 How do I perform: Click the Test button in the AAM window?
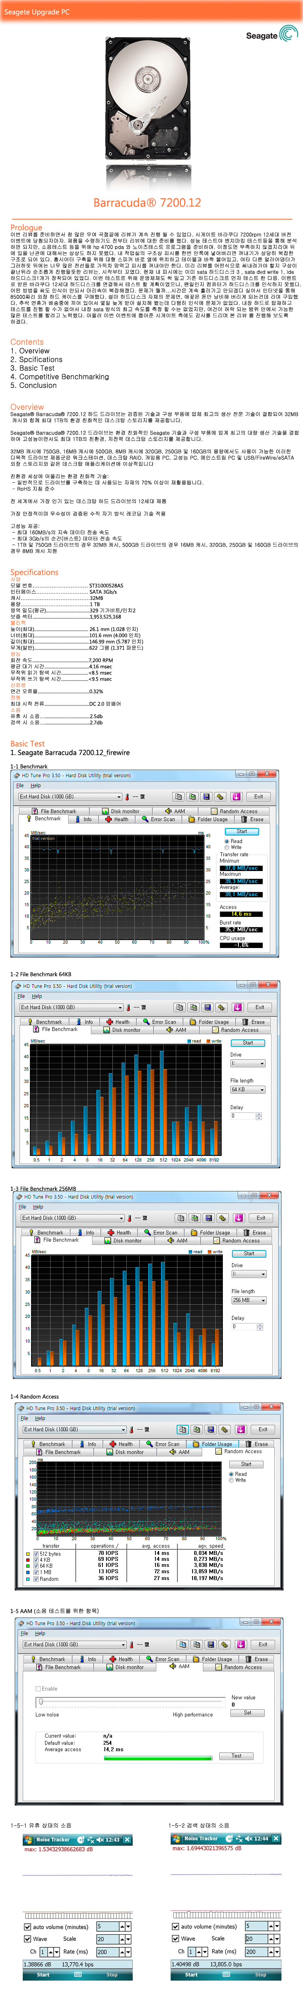[236, 1756]
